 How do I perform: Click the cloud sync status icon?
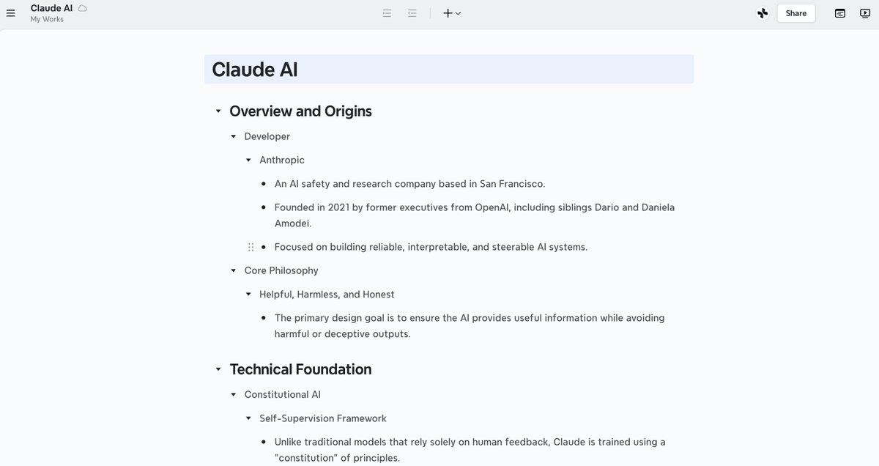pos(83,8)
